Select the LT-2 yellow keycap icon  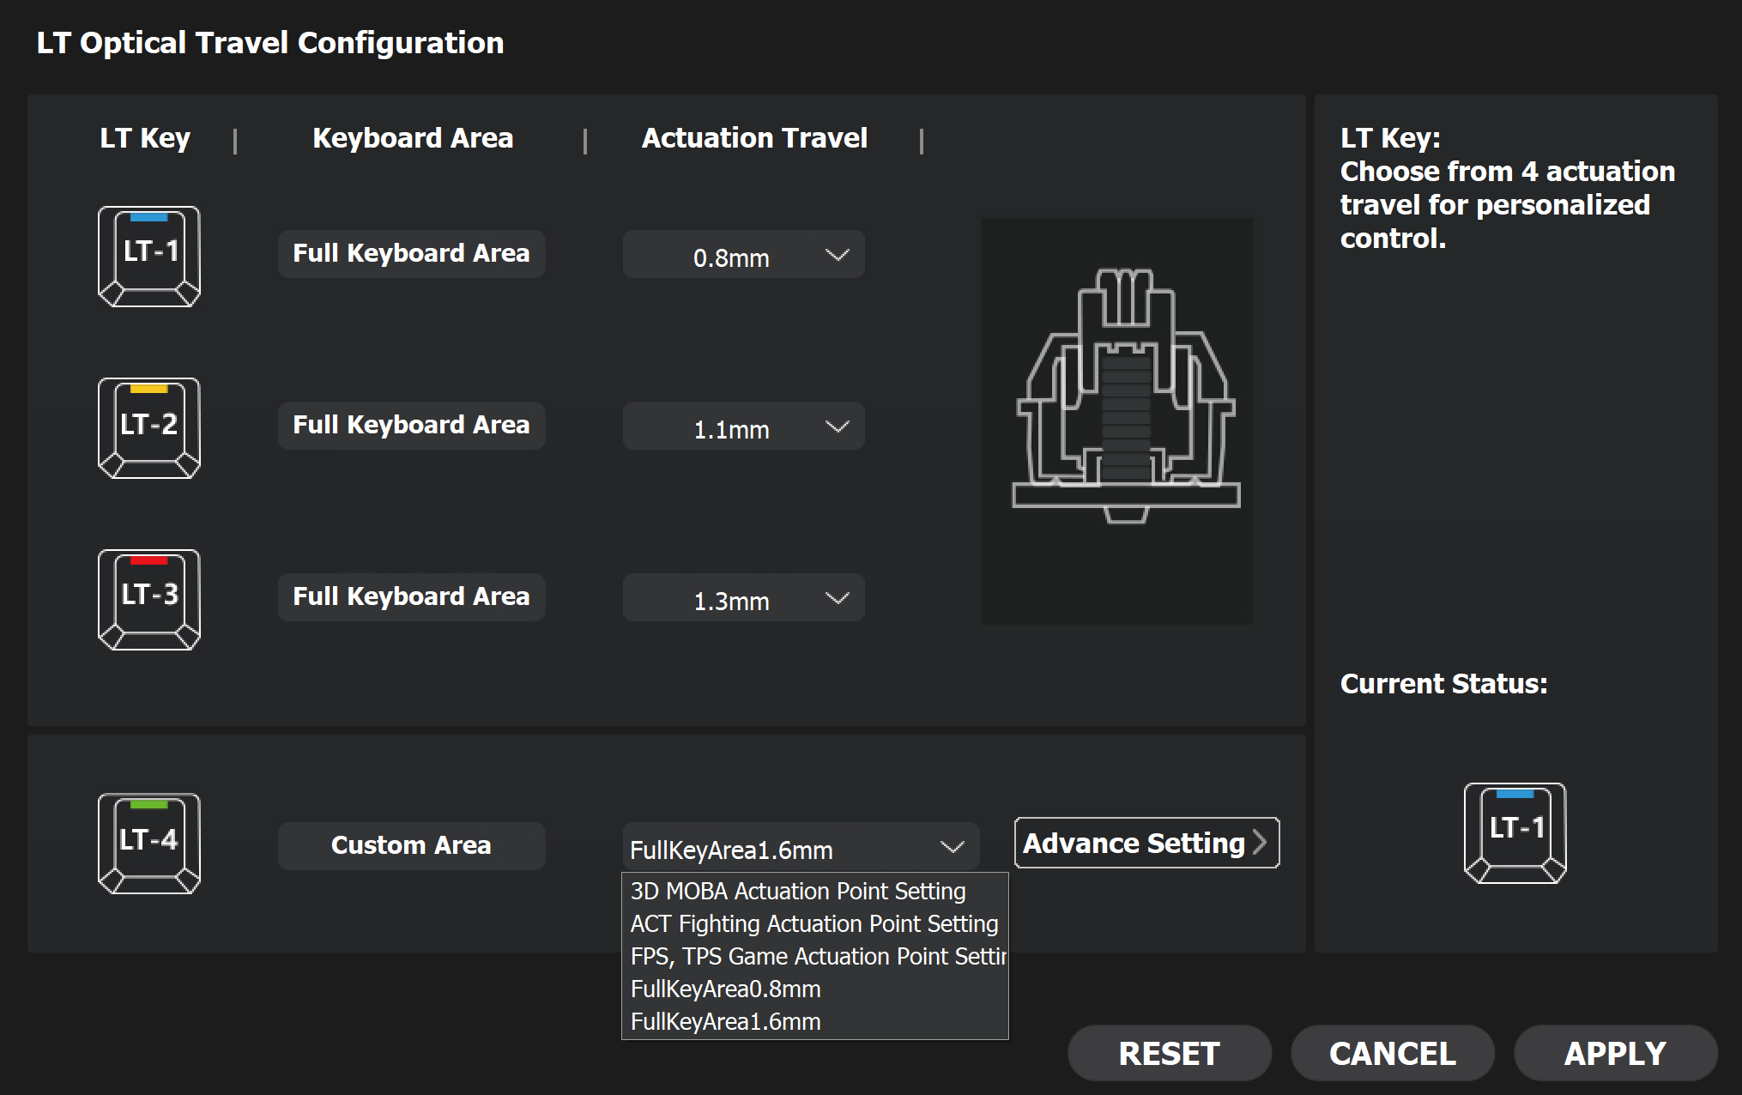click(149, 428)
